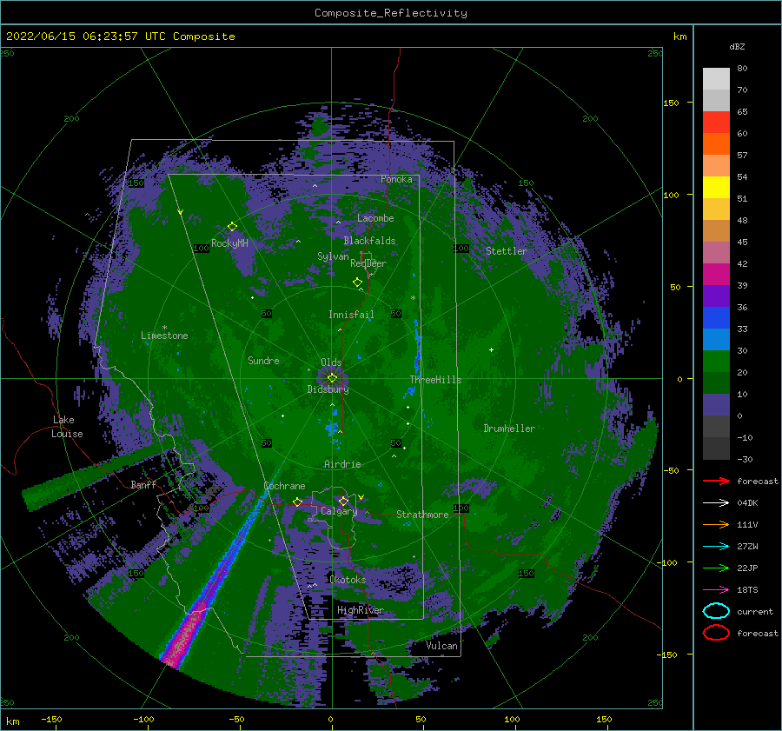782x731 pixels.
Task: Click the bright green 30-20 dBZ swatch
Action: pyautogui.click(x=716, y=362)
